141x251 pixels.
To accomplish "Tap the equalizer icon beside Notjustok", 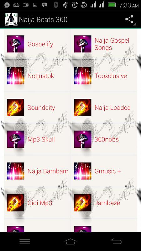I will click(16, 76).
